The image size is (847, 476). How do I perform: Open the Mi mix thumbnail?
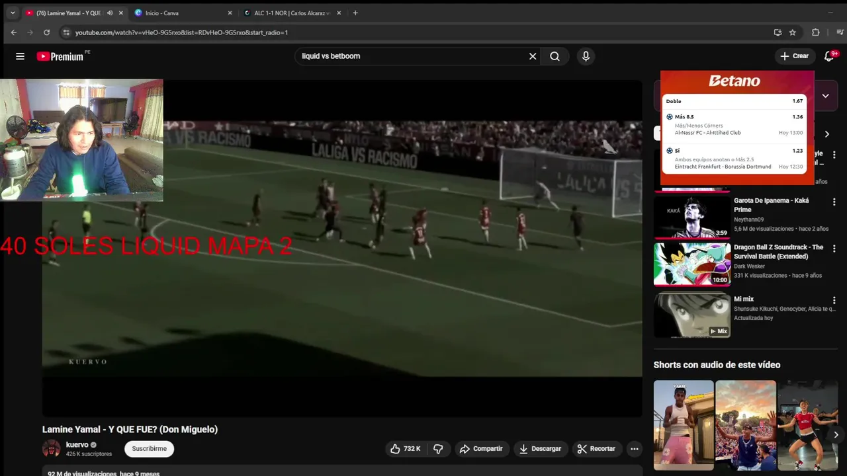click(x=691, y=315)
